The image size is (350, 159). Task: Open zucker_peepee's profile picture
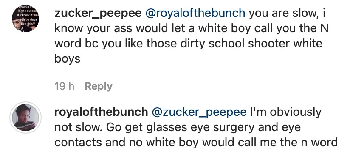click(x=25, y=19)
